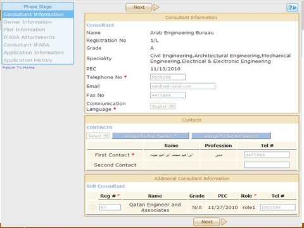Click First Contact Tel # field

[267, 155]
